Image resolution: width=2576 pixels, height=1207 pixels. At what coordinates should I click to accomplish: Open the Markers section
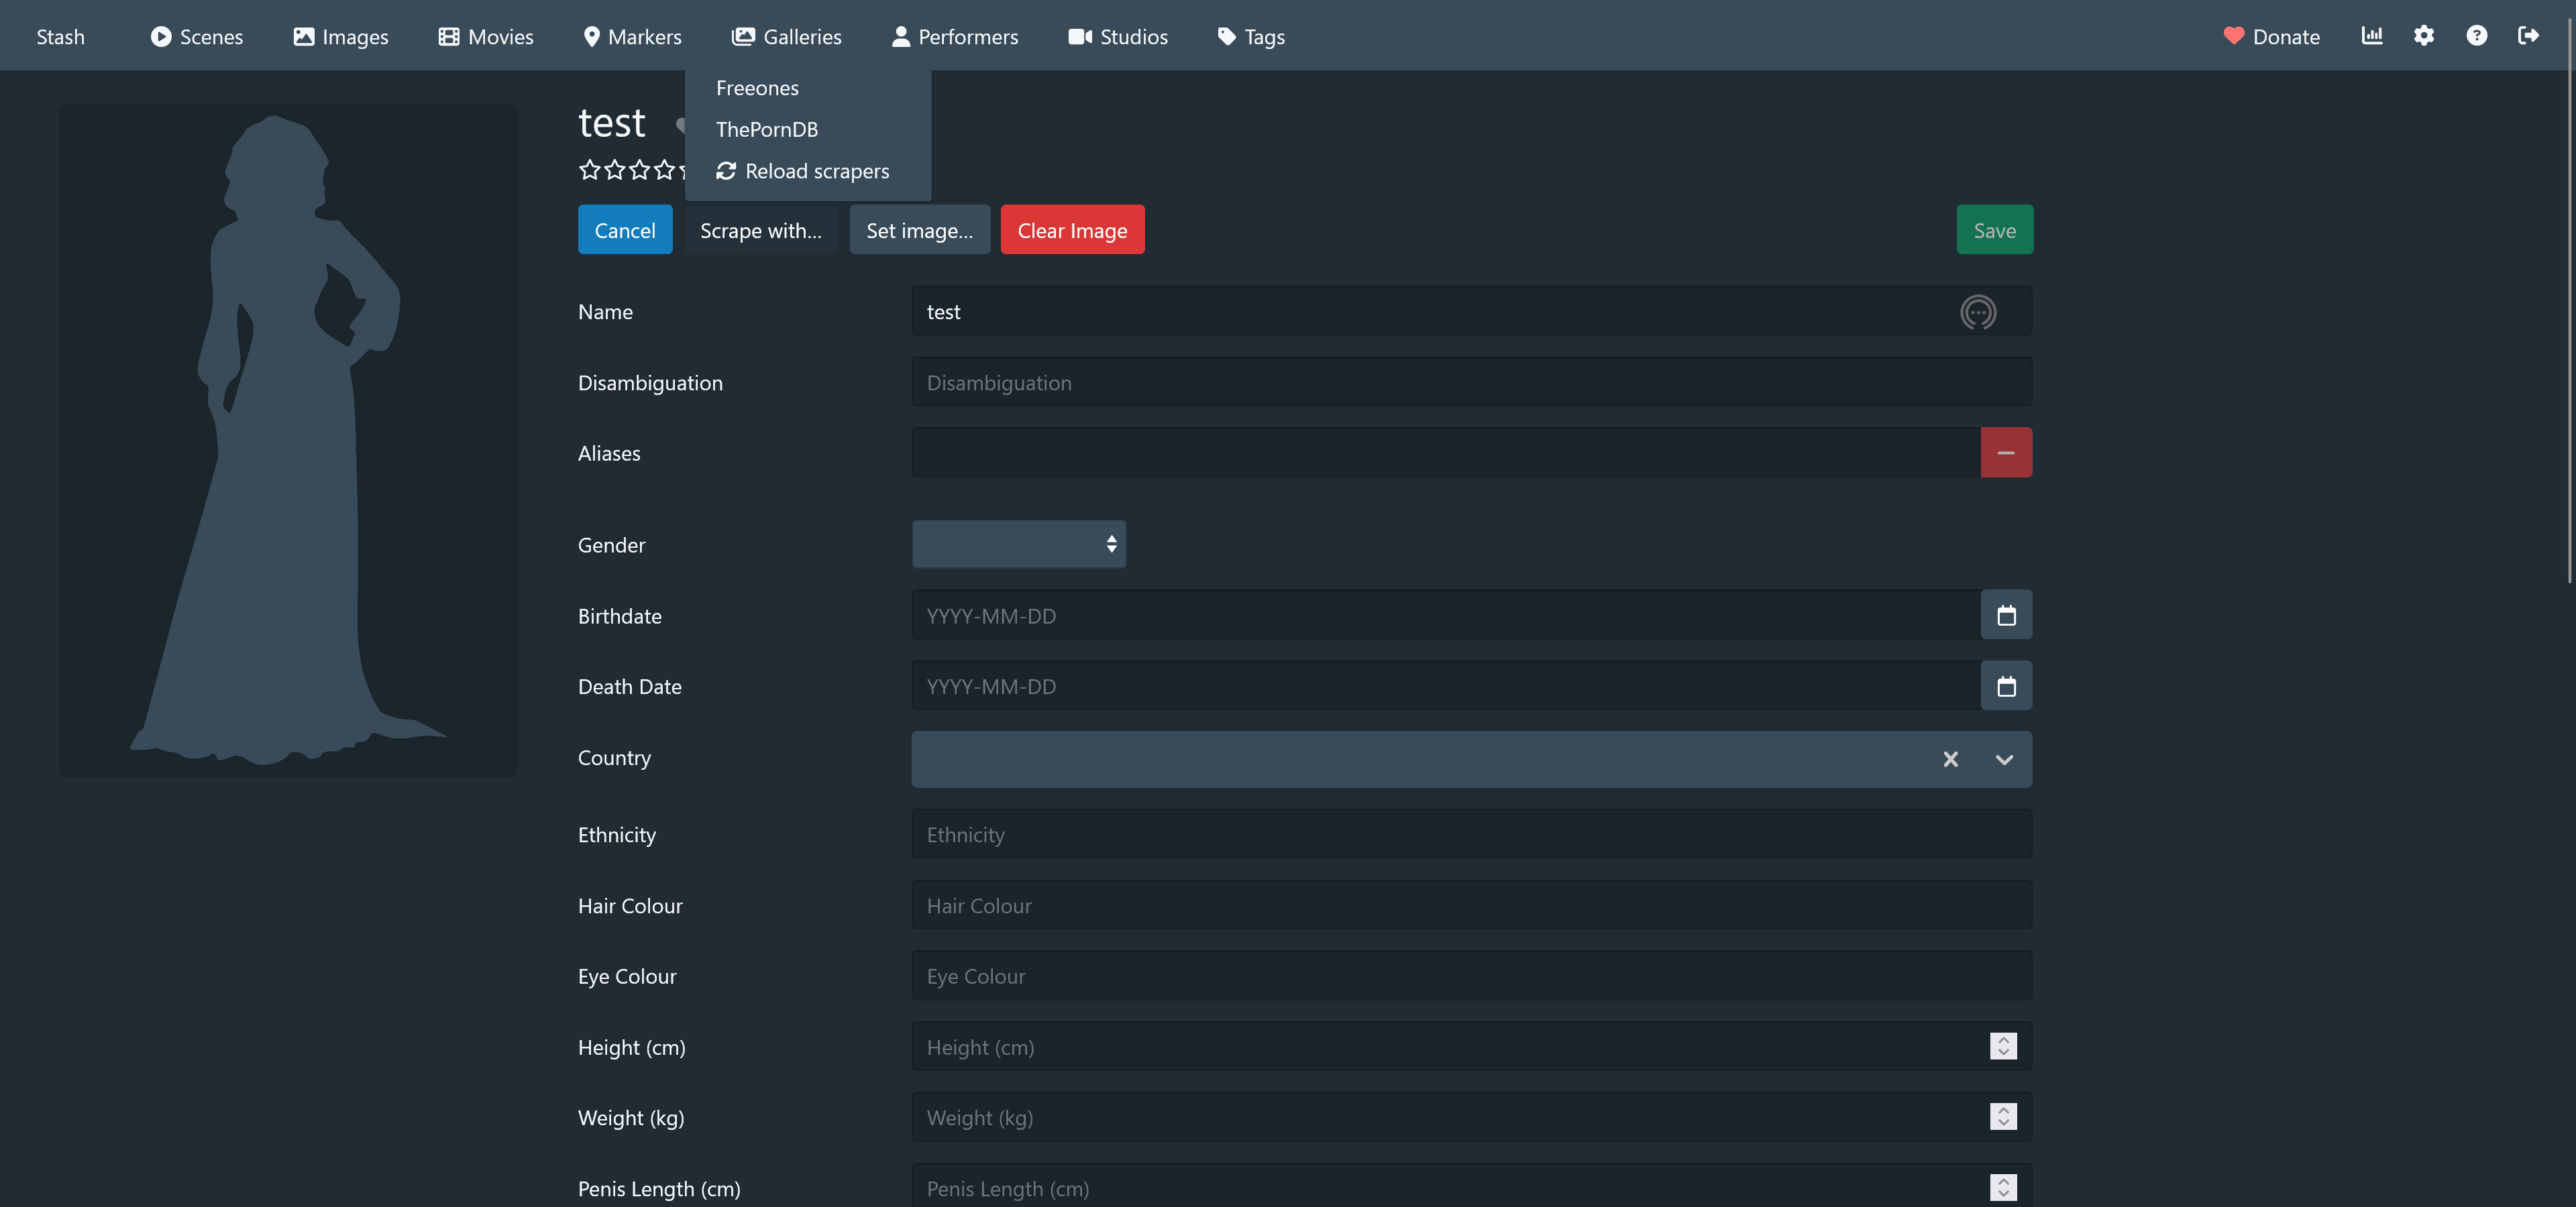(x=631, y=37)
